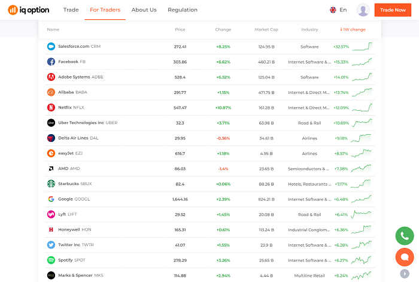
Task: Click the Starbucks logo icon
Action: 51,184
